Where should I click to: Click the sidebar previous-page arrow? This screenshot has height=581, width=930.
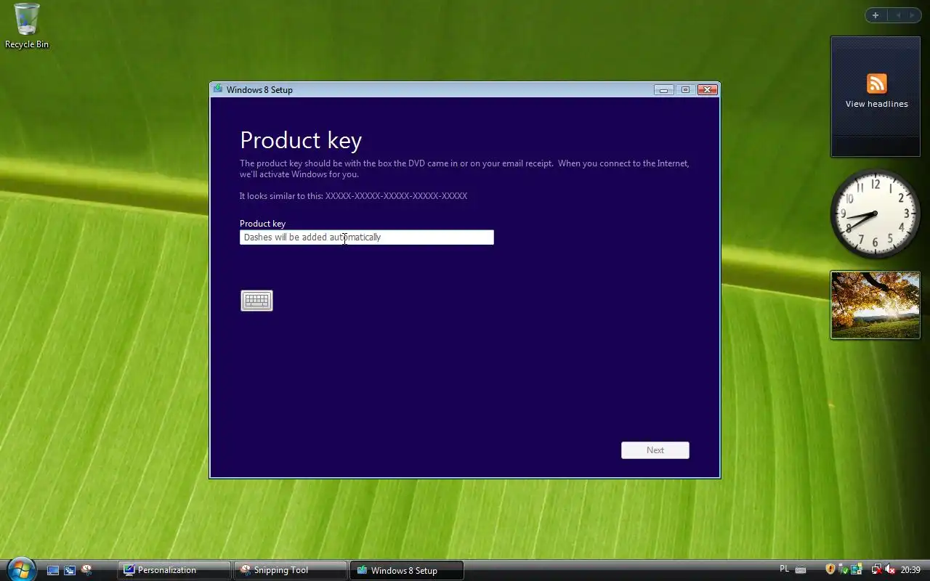click(898, 15)
